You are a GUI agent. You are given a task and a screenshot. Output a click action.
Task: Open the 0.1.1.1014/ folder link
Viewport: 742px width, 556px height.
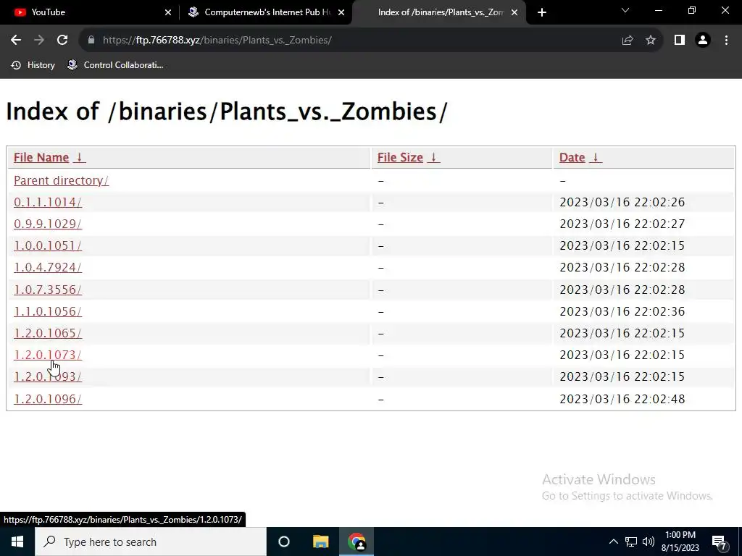(48, 203)
